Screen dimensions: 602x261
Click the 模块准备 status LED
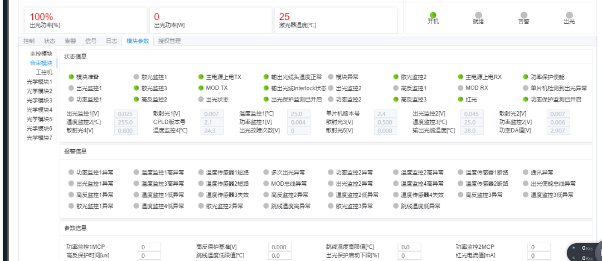coord(71,77)
